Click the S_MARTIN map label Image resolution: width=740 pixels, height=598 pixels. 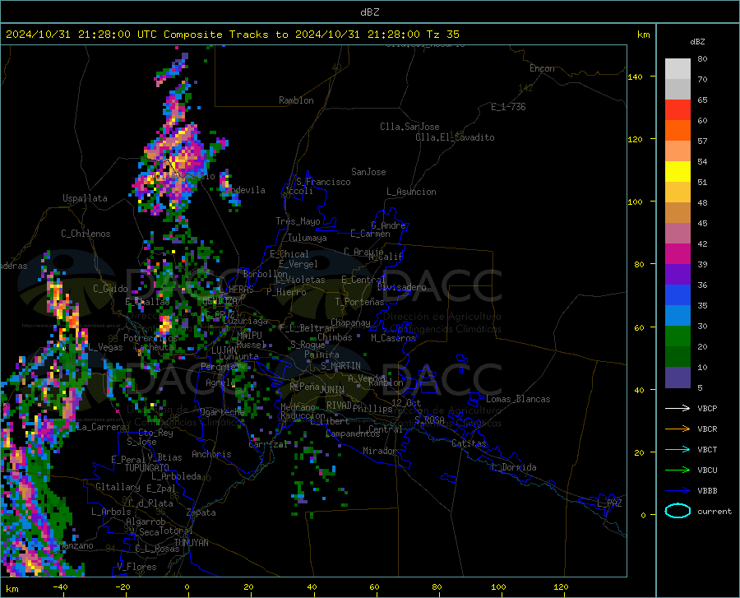pyautogui.click(x=340, y=366)
